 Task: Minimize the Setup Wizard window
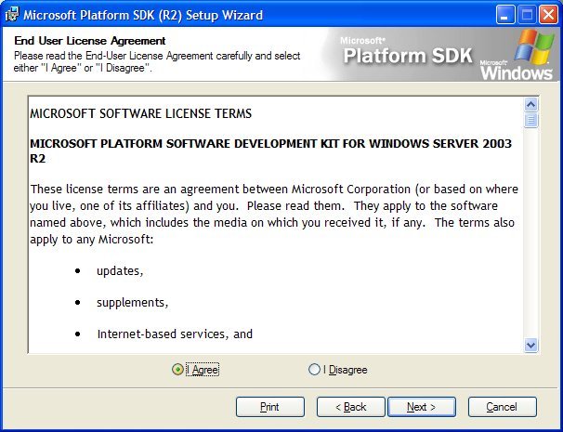504,15
